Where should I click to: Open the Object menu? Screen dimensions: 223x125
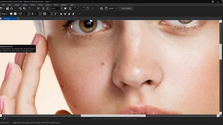48,5
